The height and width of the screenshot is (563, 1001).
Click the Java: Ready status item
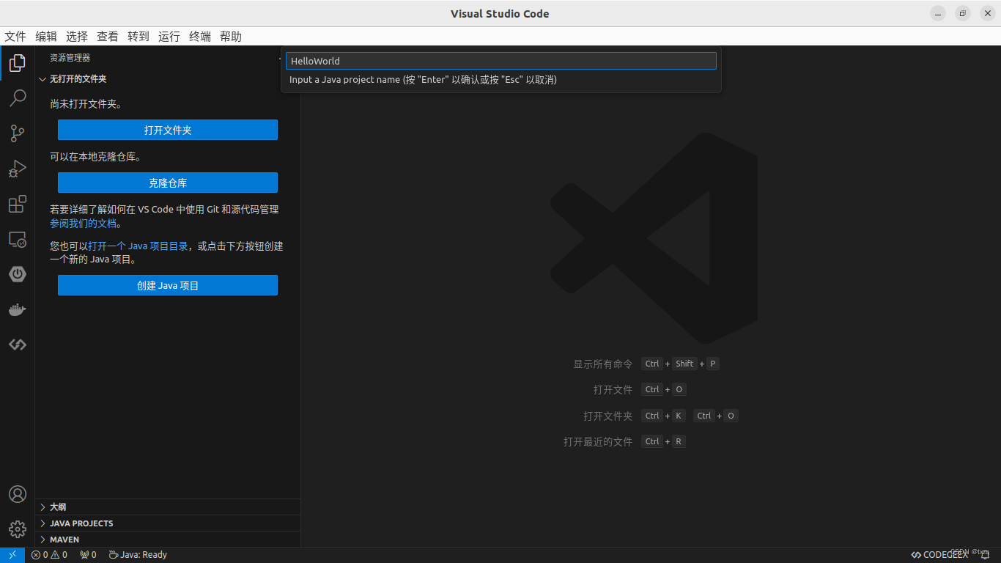click(x=138, y=555)
